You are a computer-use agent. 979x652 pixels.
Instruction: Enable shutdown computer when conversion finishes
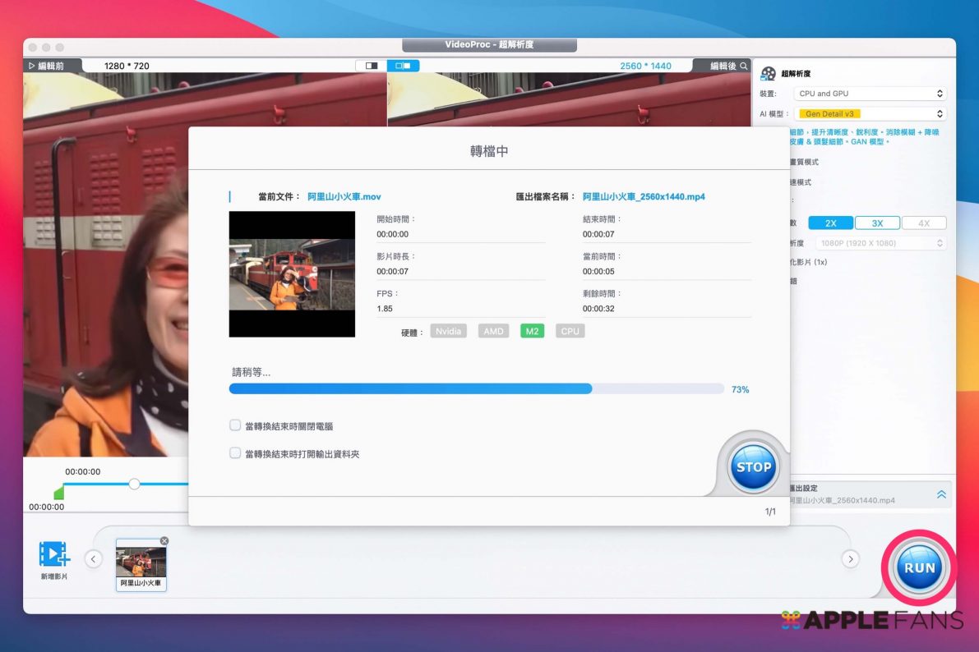[x=235, y=425]
